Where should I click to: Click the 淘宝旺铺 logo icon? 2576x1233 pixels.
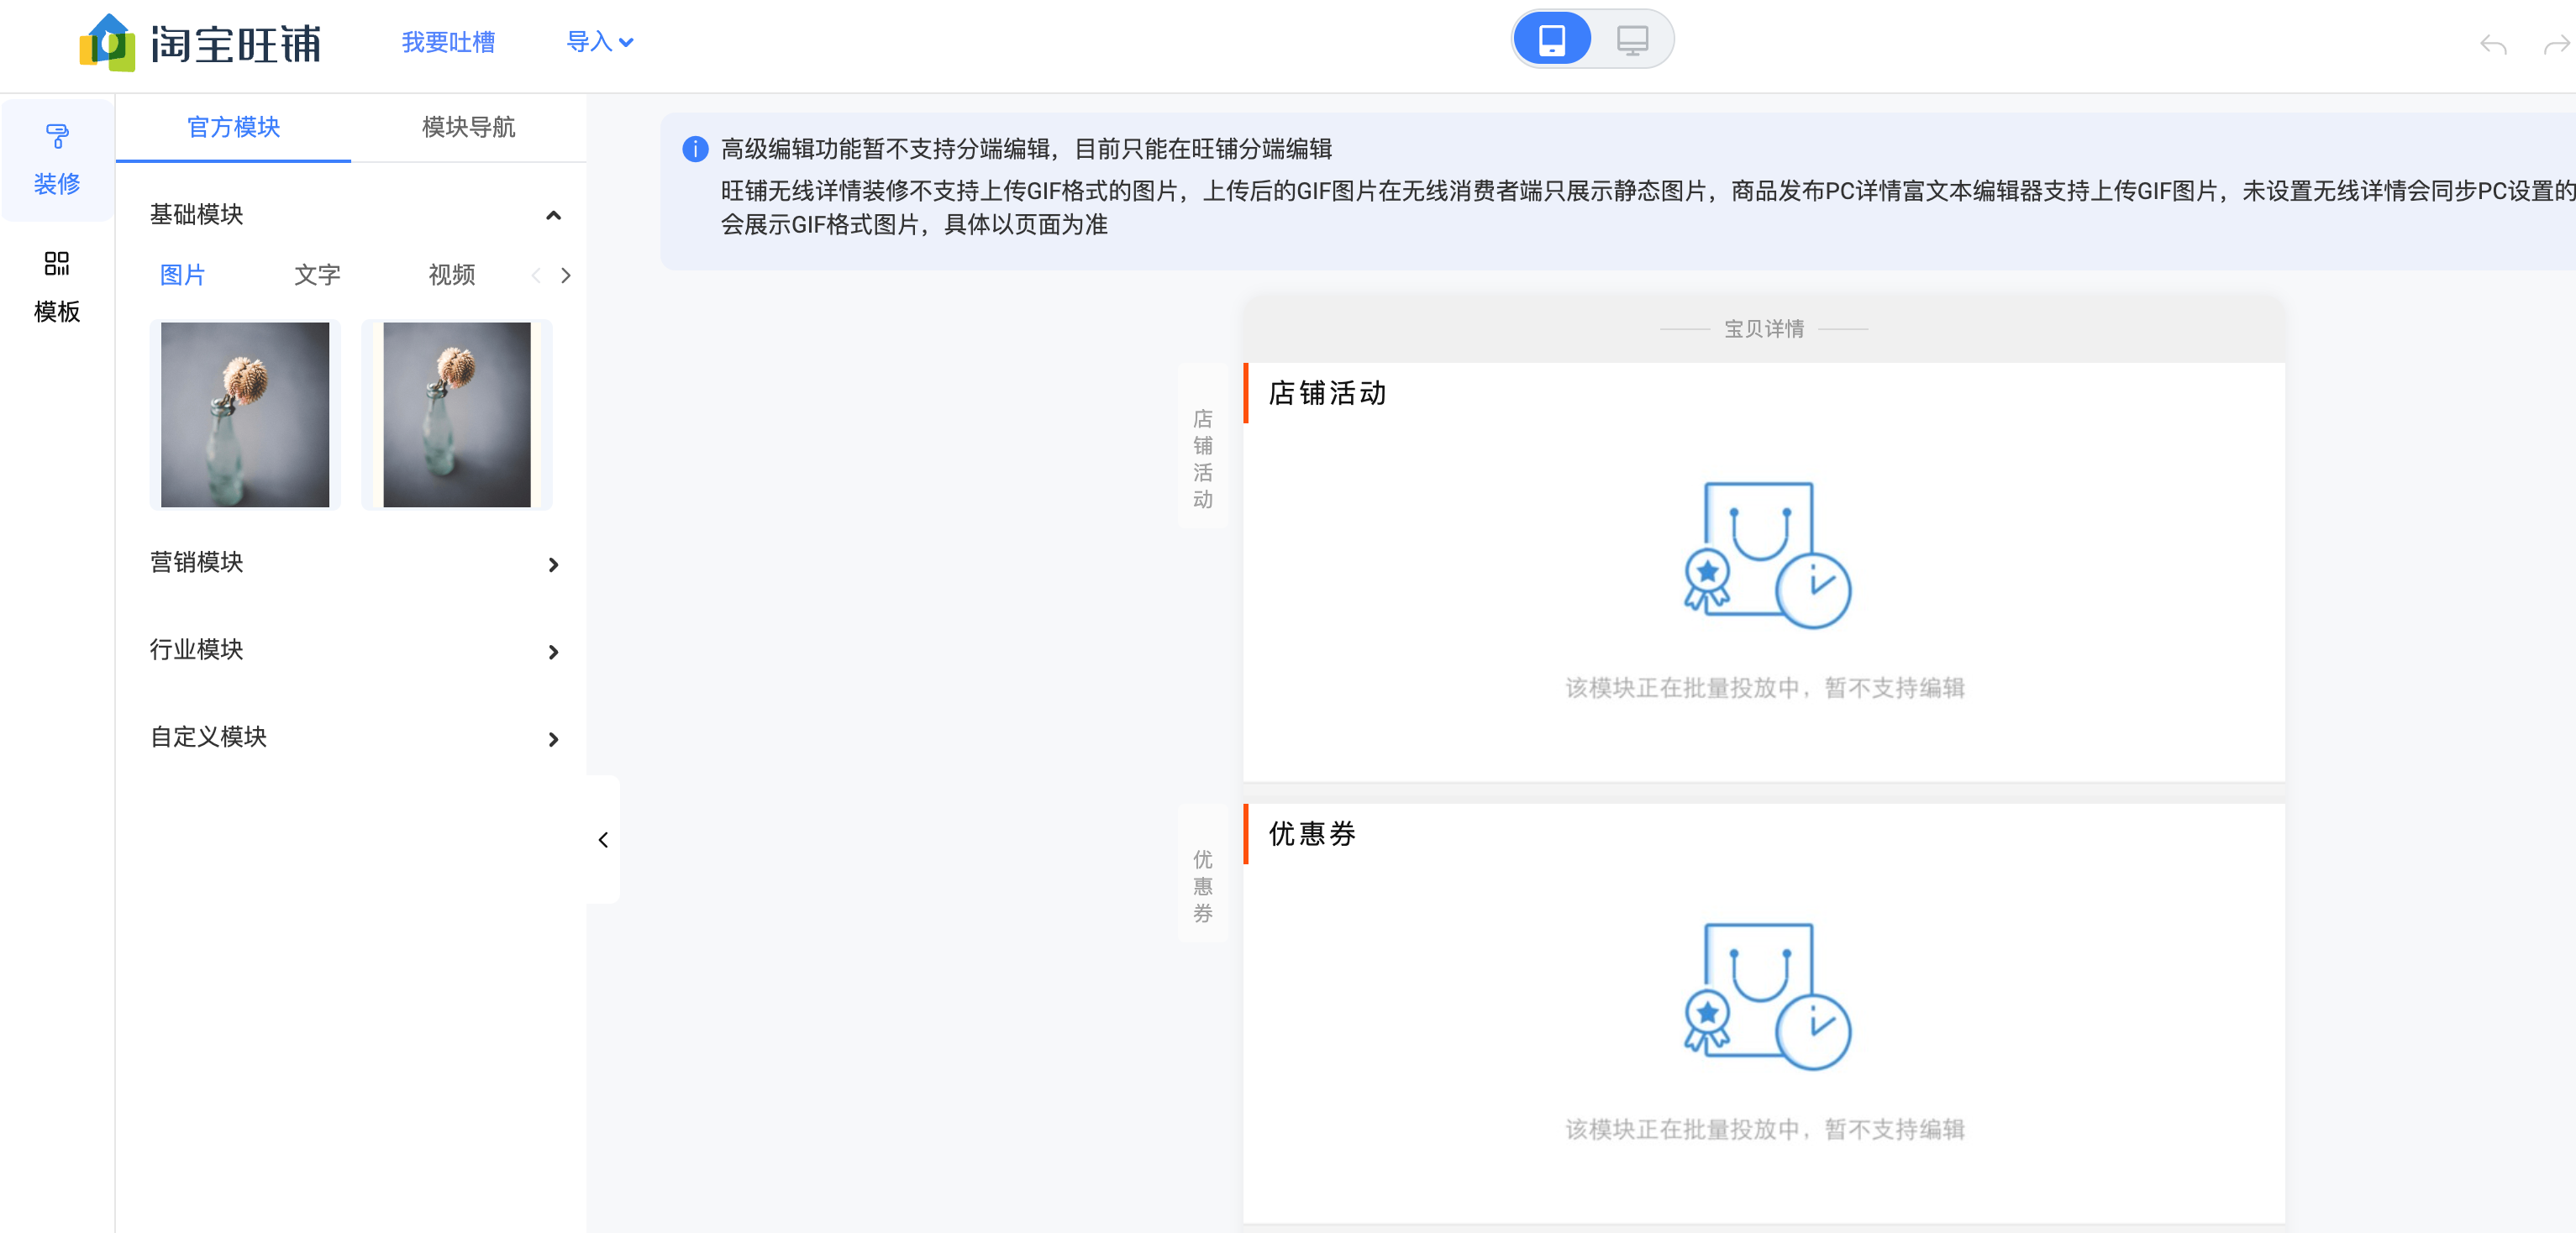pos(108,43)
